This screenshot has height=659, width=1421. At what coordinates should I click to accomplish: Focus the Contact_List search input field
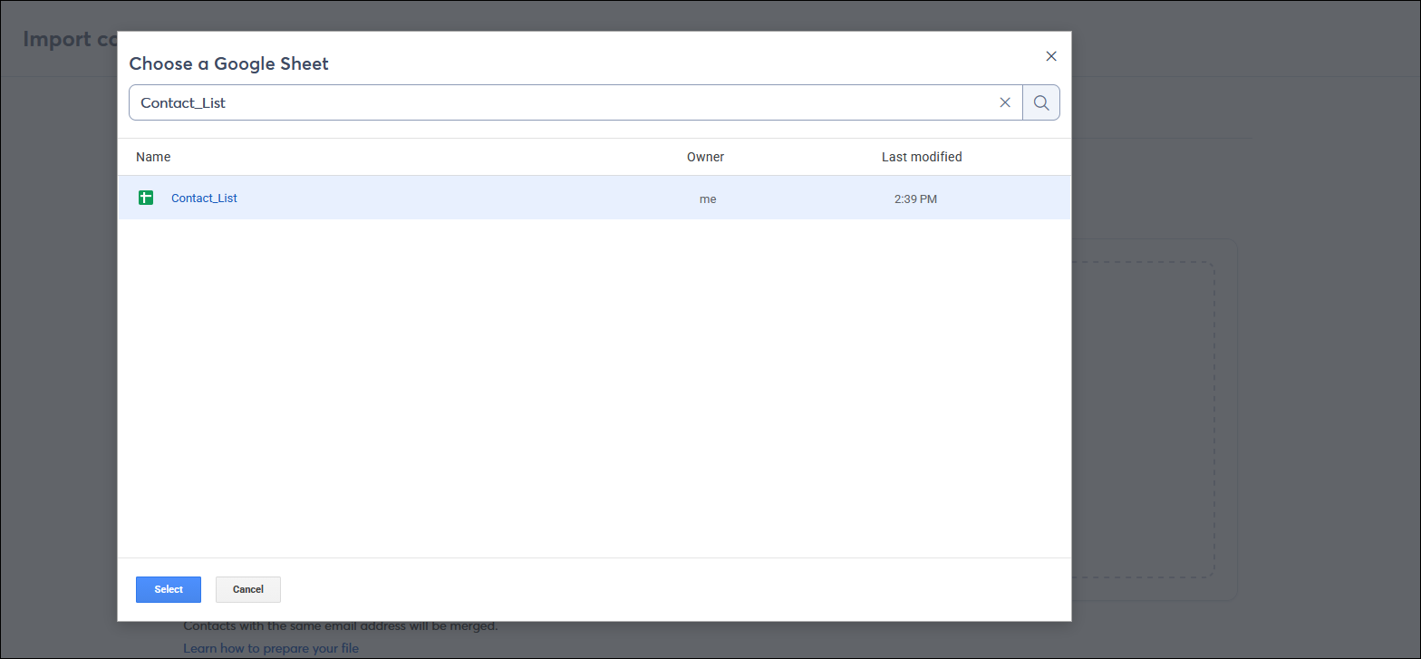tap(575, 102)
